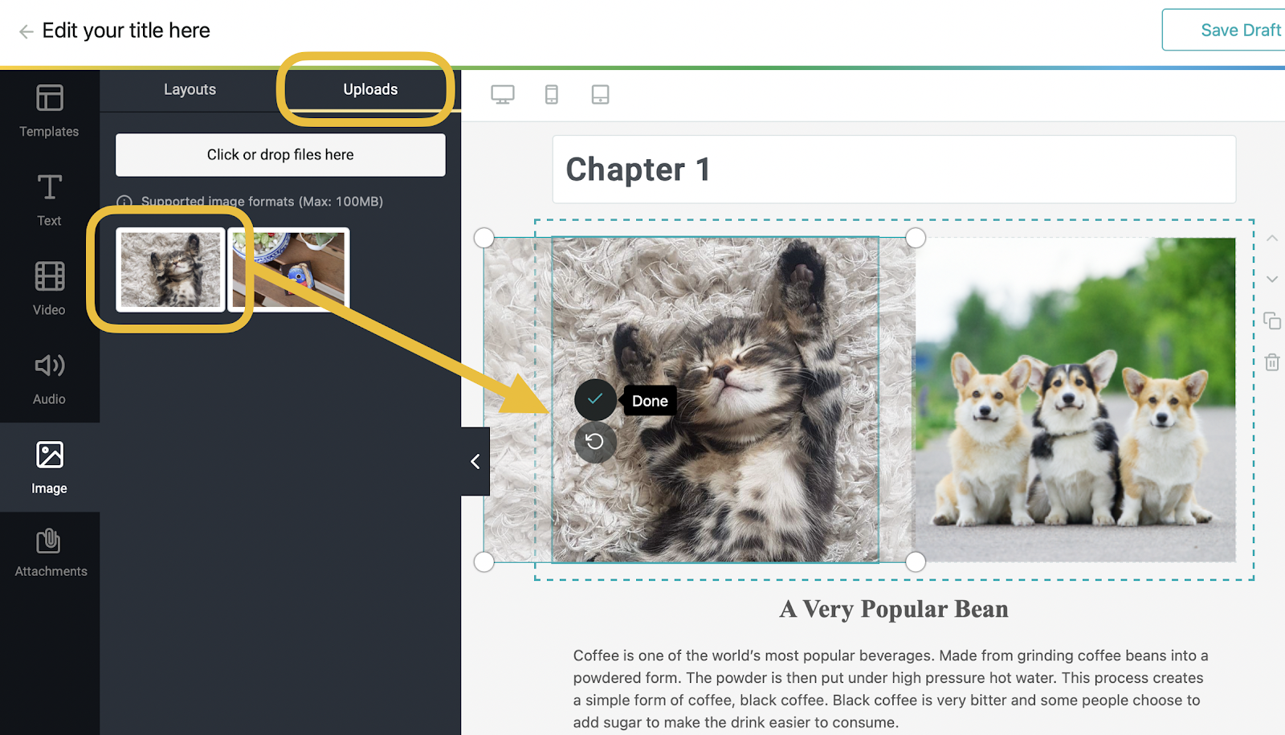Select the second uploaded thumbnail with plants
The image size is (1285, 735).
(289, 270)
